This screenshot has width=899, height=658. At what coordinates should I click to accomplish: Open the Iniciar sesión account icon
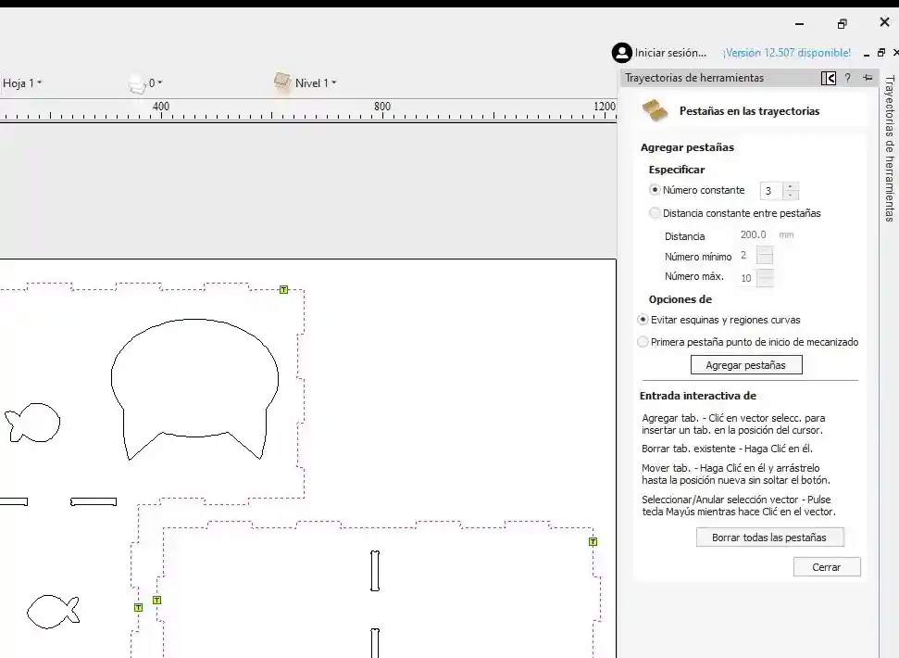pyautogui.click(x=621, y=53)
